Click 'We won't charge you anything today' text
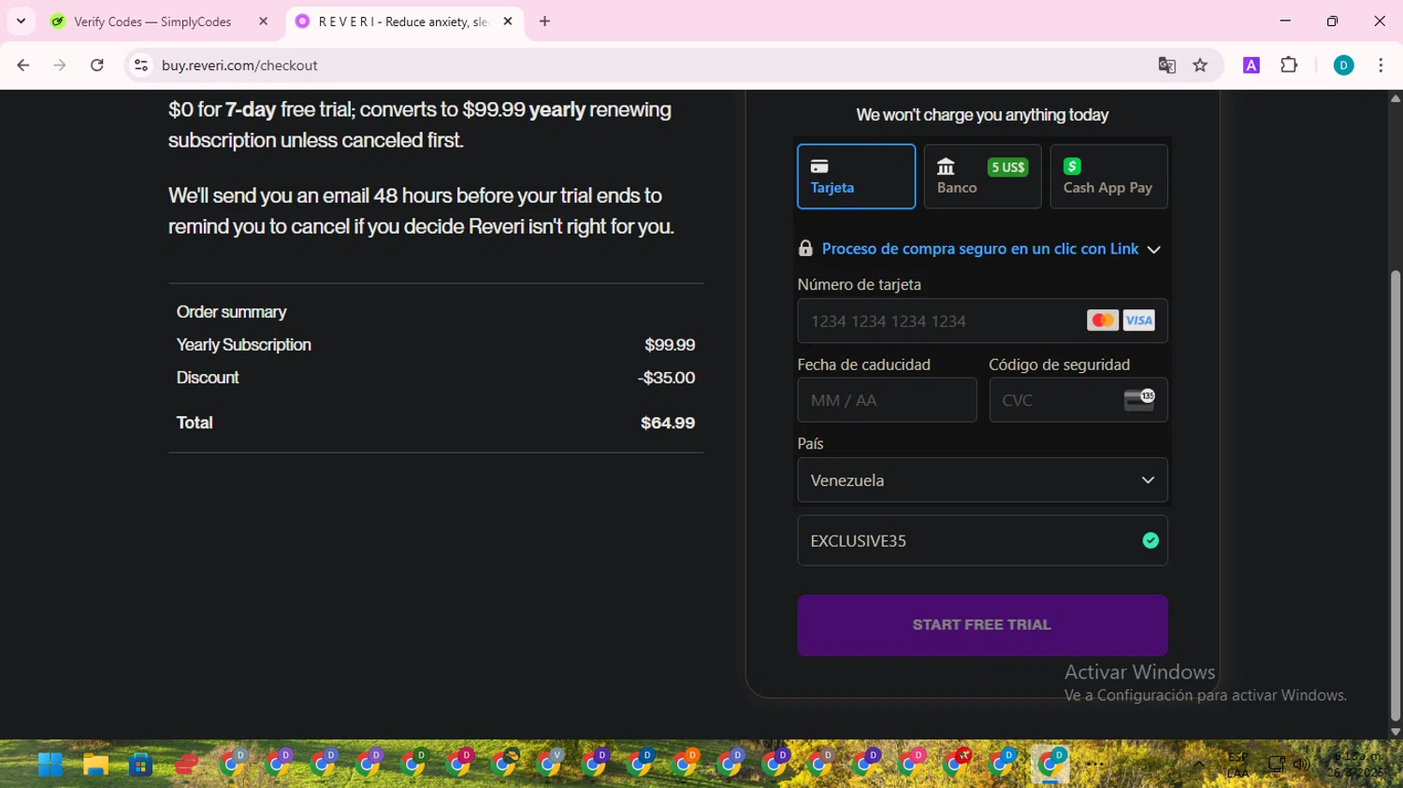The width and height of the screenshot is (1403, 788). (982, 115)
